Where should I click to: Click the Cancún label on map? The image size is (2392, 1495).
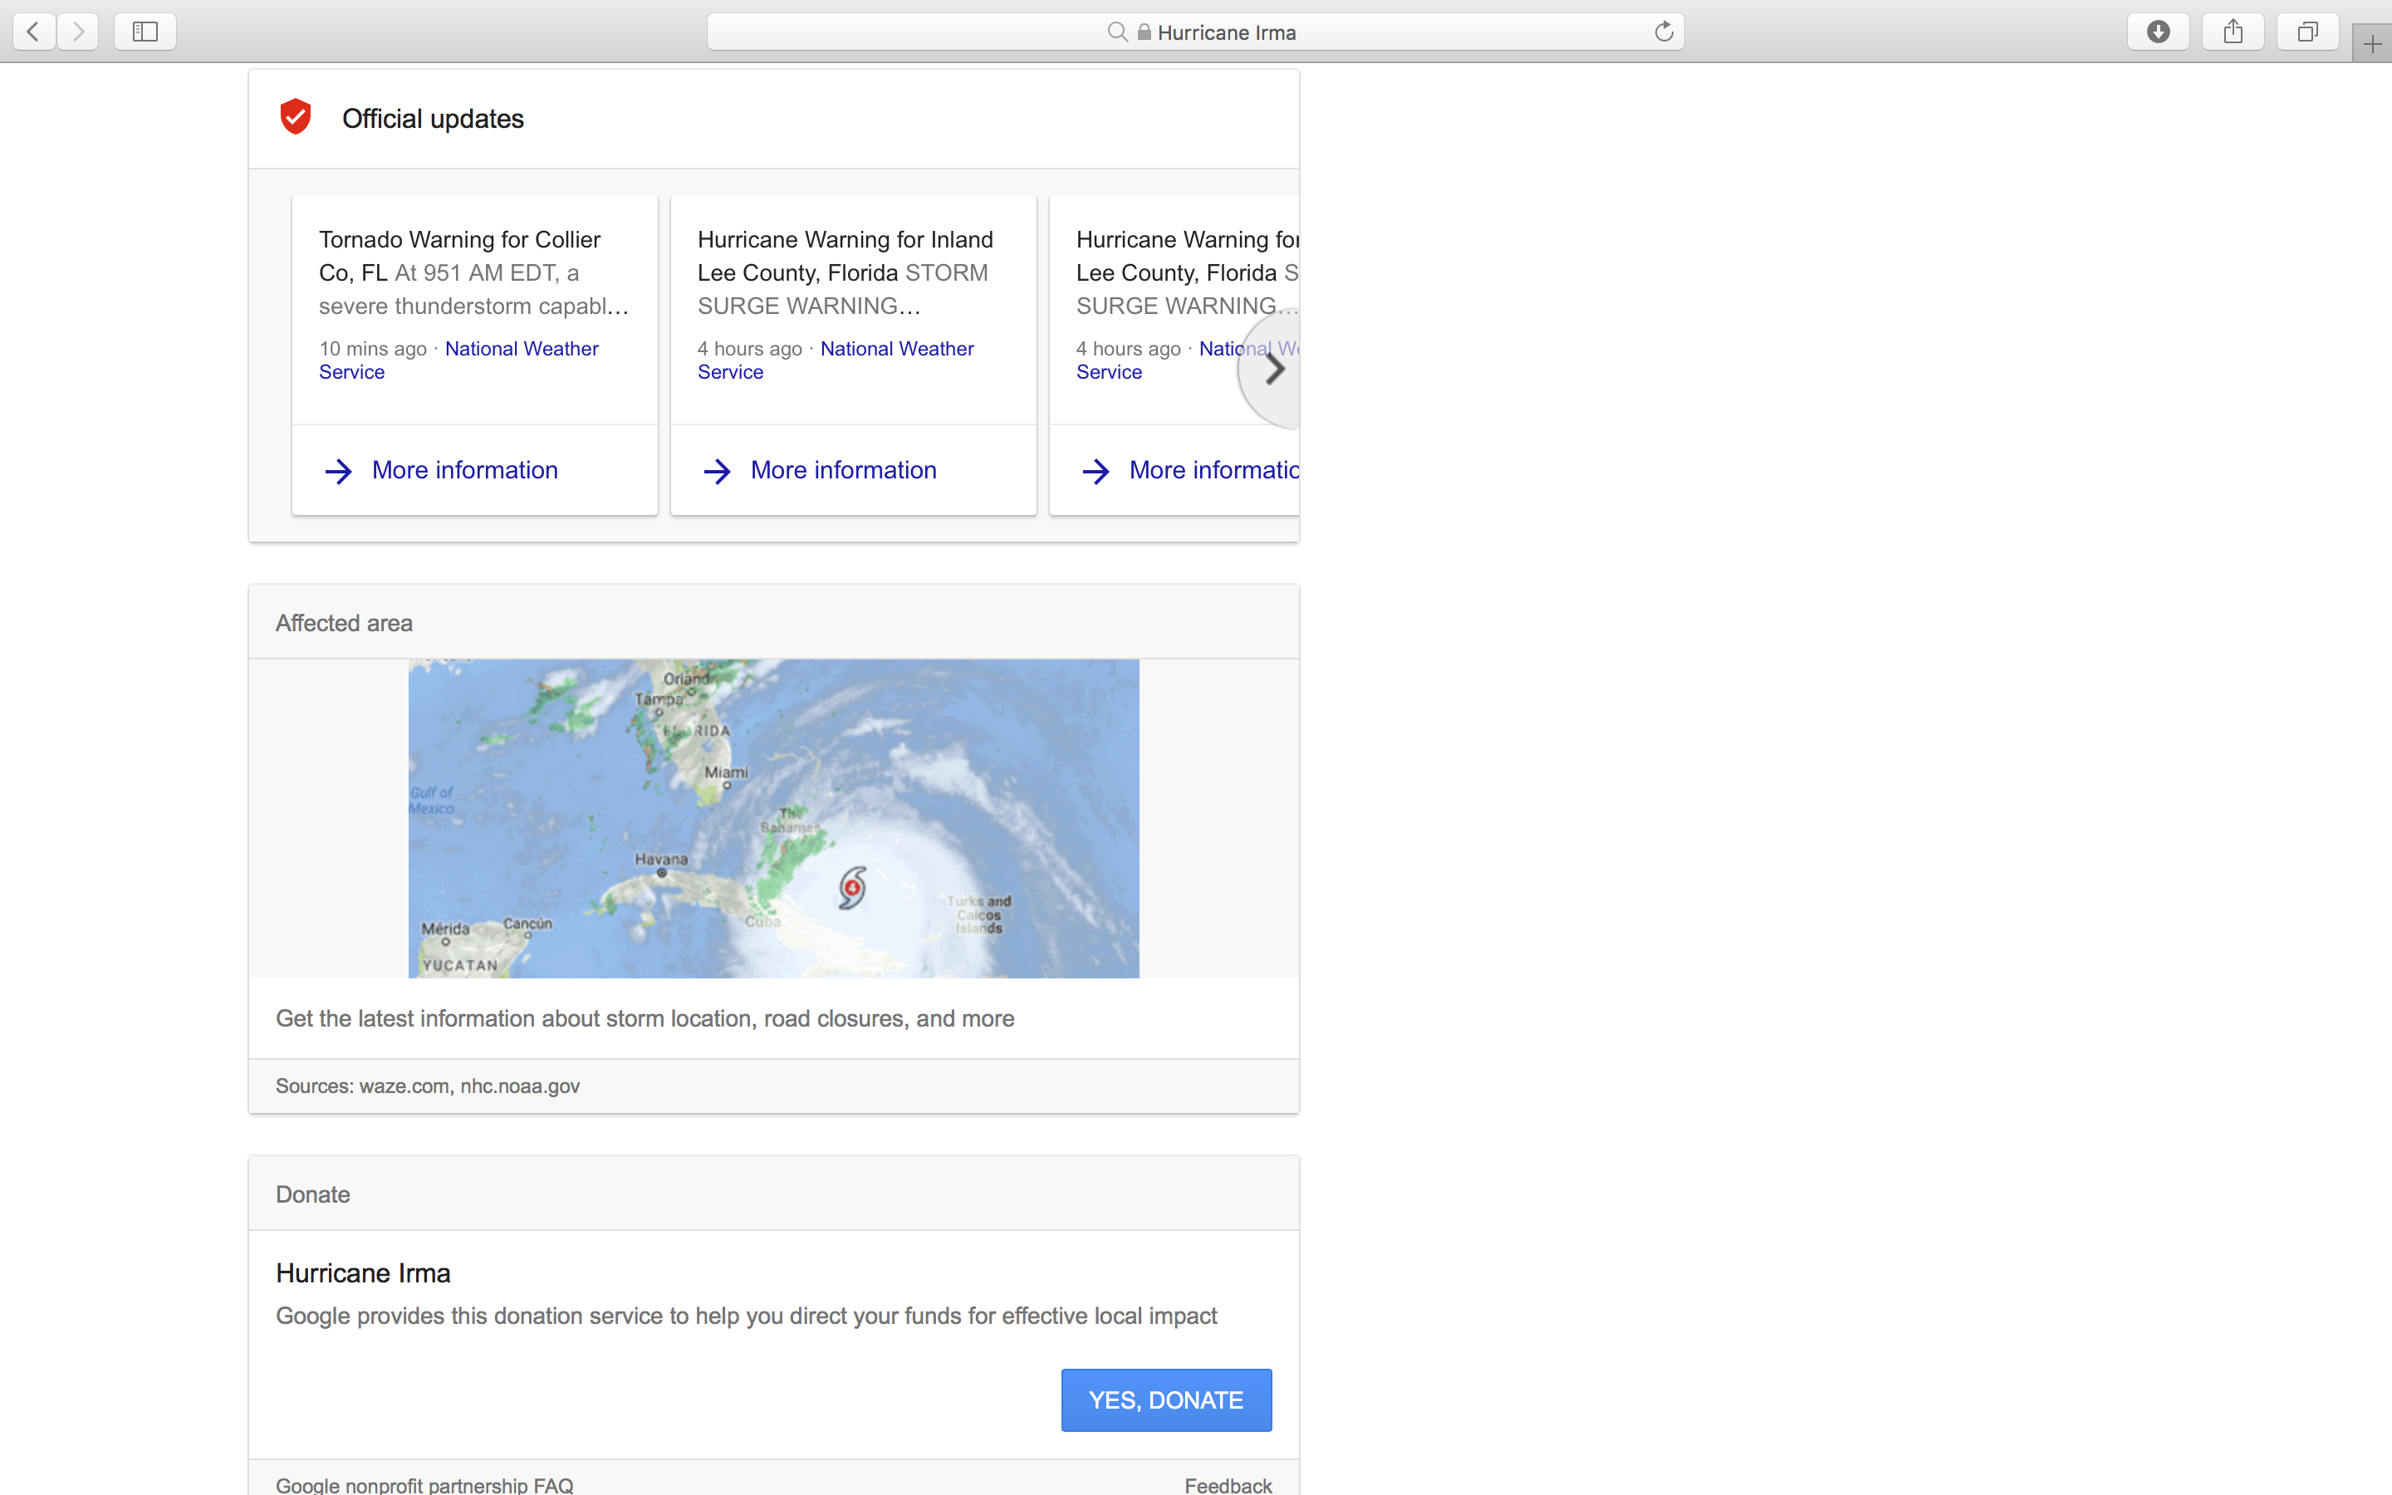tap(528, 924)
